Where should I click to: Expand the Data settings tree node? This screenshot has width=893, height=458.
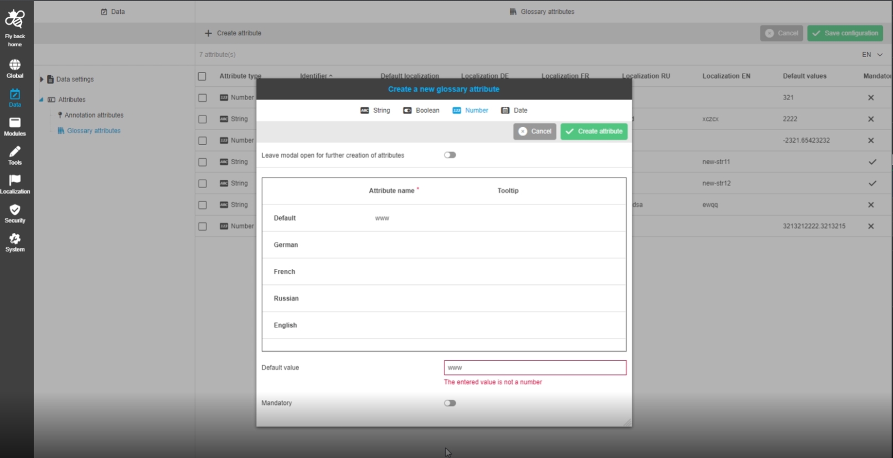[42, 79]
